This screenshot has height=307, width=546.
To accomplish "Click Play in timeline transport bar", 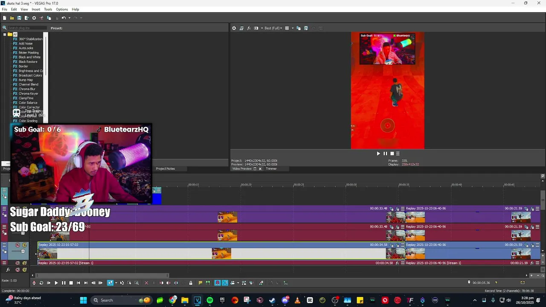I will (x=56, y=283).
